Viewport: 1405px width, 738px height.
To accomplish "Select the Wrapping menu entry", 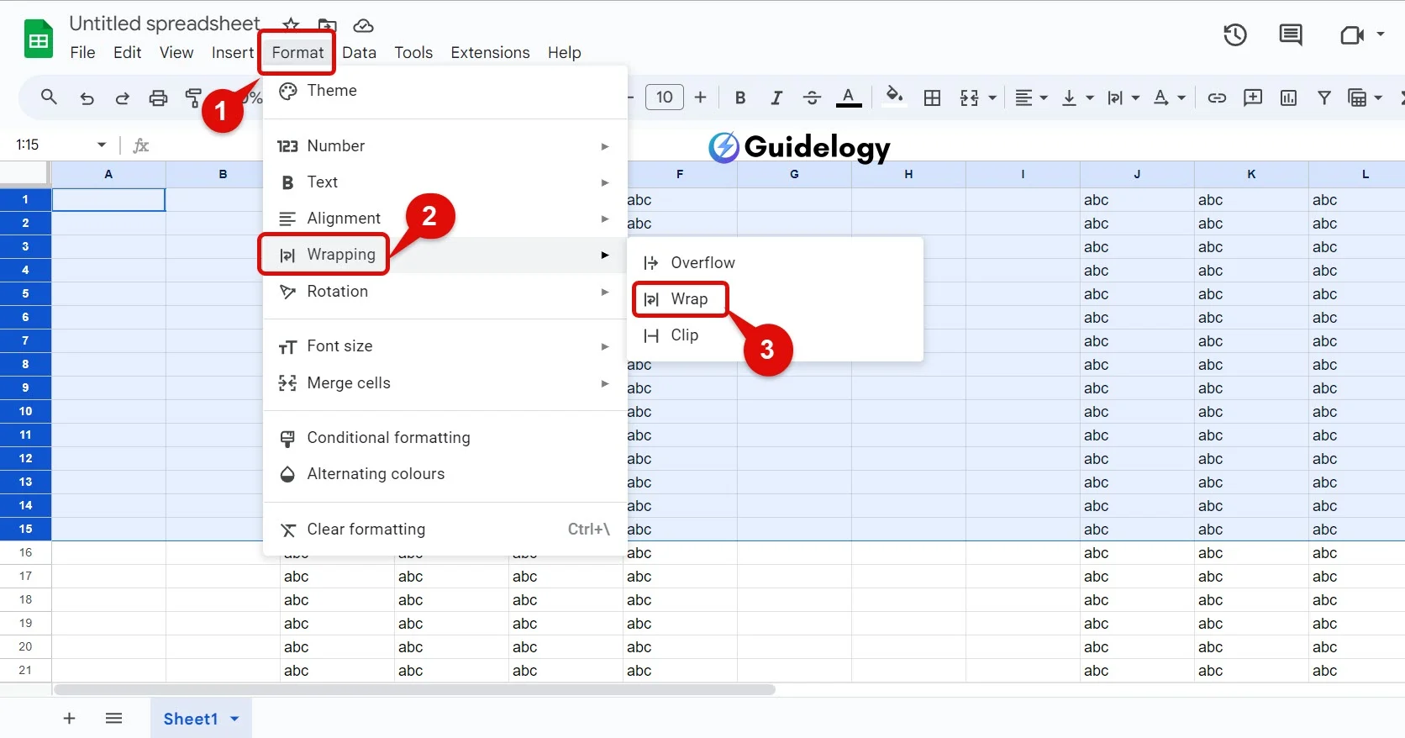I will 445,255.
